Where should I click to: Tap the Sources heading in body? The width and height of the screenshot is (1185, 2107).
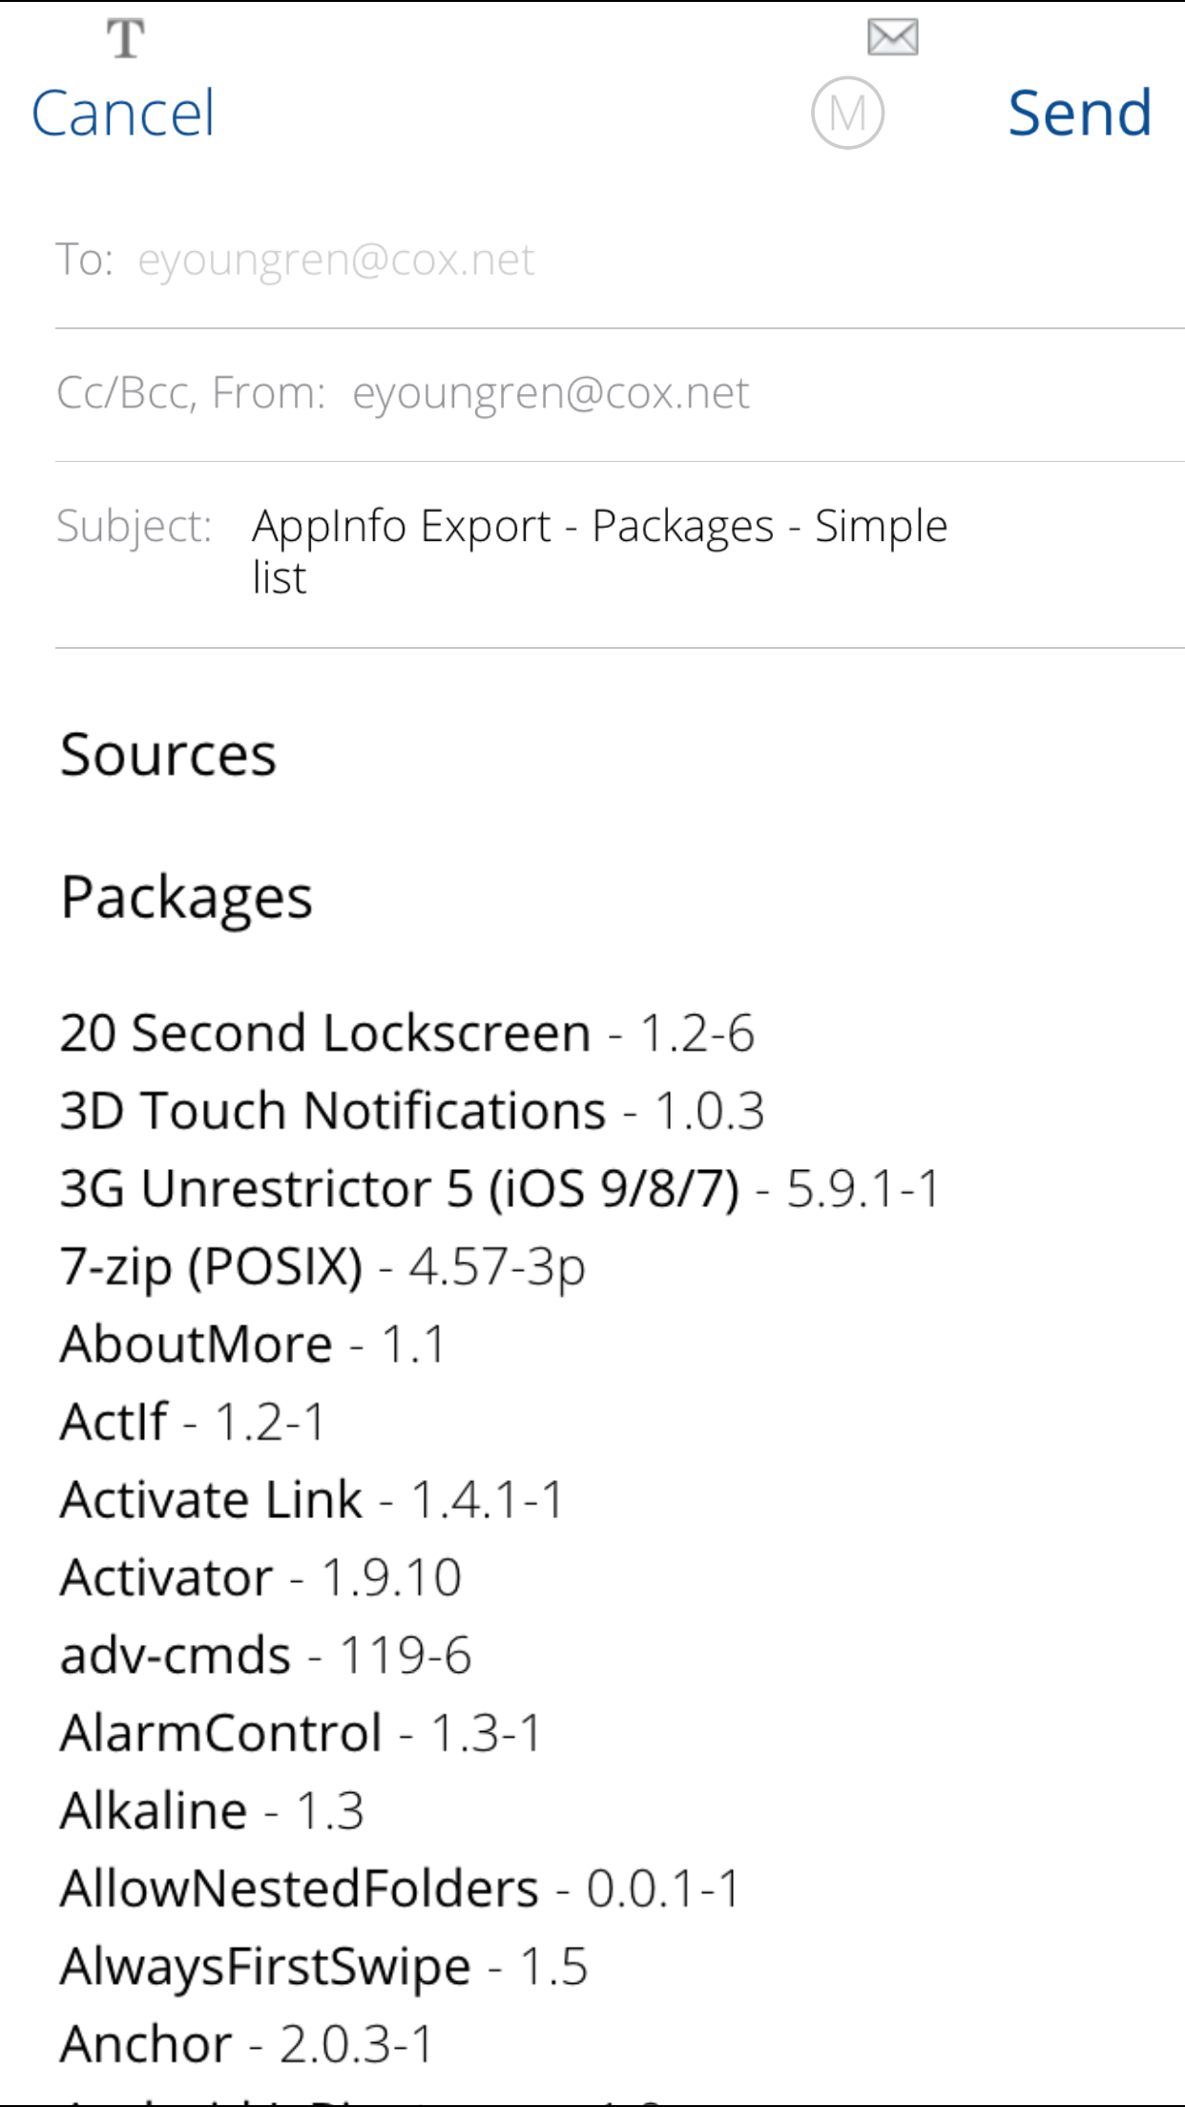tap(168, 755)
